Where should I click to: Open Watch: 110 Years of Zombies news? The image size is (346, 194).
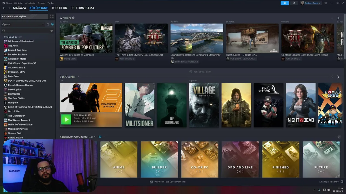(x=86, y=38)
